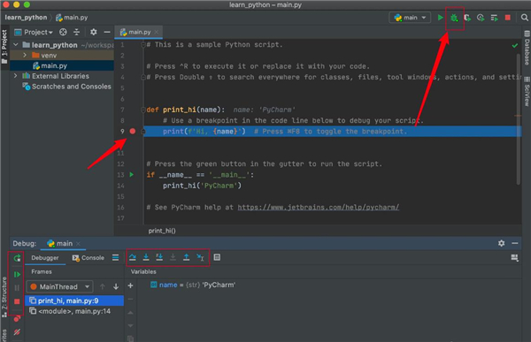Open the vertical 1: Project side tab
This screenshot has height=342, width=531.
pyautogui.click(x=4, y=47)
